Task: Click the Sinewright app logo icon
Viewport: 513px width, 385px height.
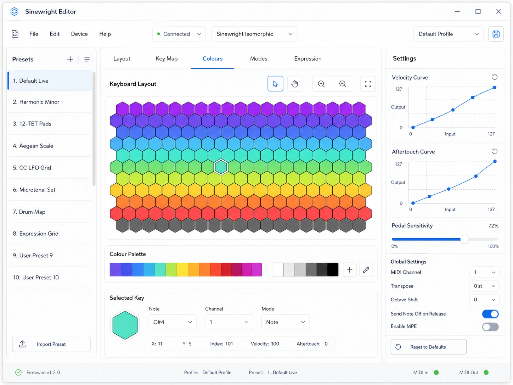Action: [x=14, y=12]
